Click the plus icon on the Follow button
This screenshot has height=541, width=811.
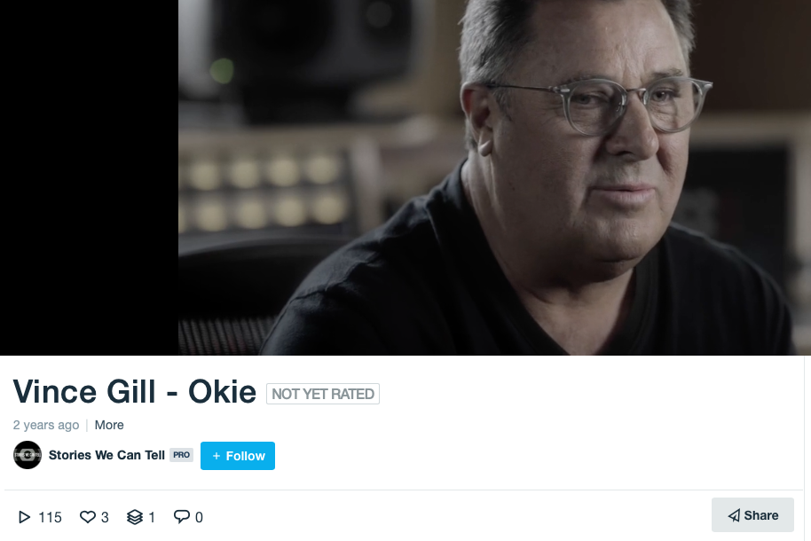[x=217, y=456]
